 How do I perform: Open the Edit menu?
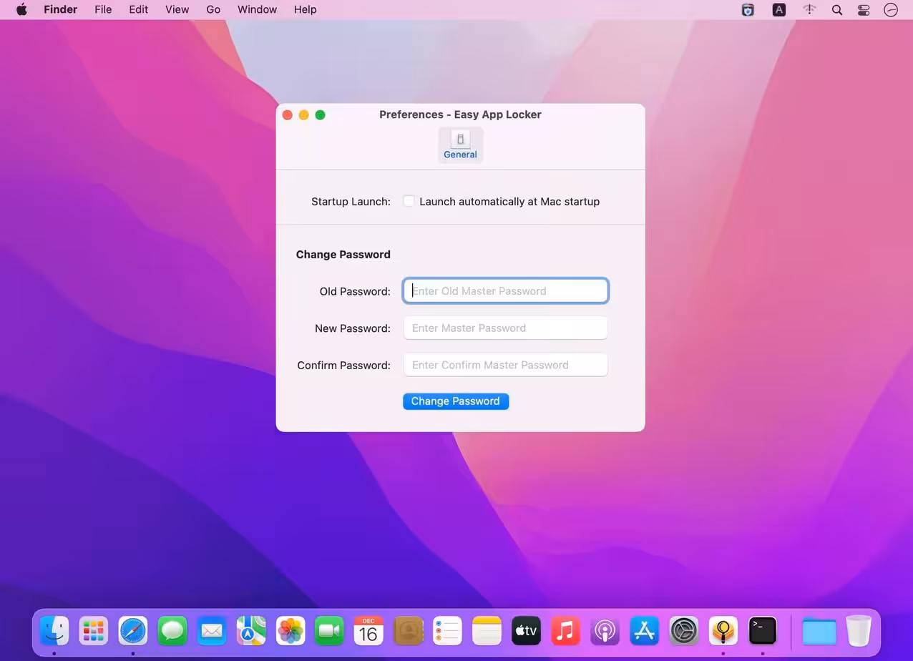[138, 9]
